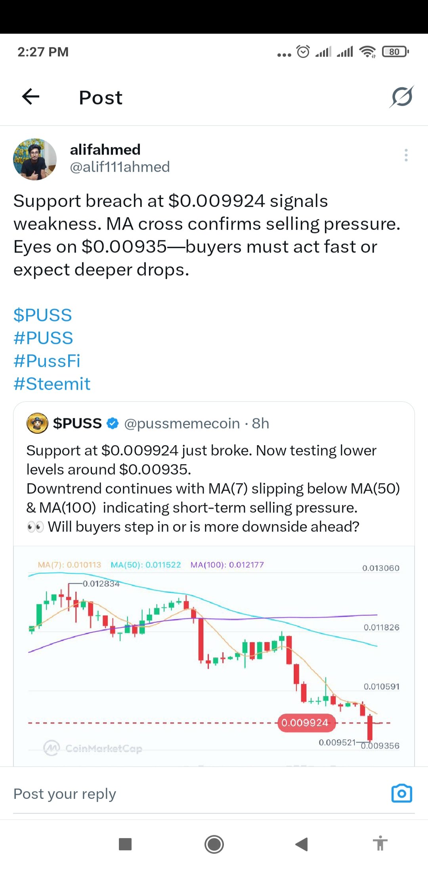Open the quoted post text about support breaking

213,488
